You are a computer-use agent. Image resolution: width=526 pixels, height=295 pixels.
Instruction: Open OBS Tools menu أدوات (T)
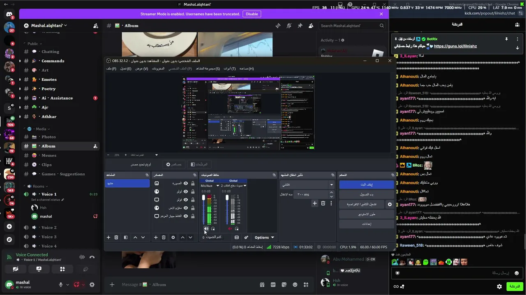click(230, 68)
